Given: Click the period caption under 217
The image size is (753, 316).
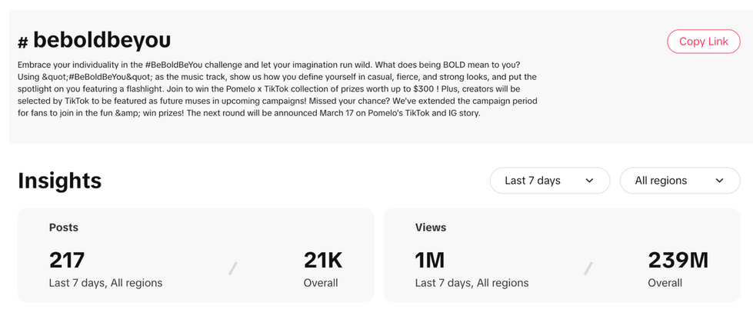Looking at the screenshot, I should tap(106, 283).
